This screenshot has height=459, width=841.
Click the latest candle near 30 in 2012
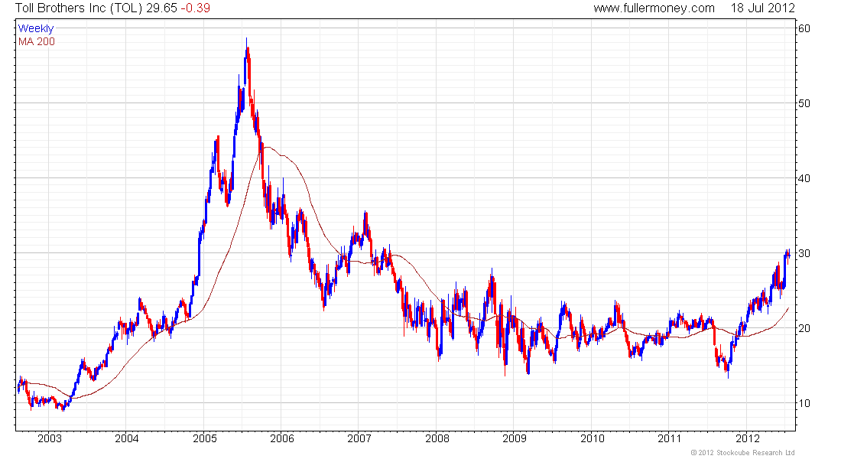788,255
